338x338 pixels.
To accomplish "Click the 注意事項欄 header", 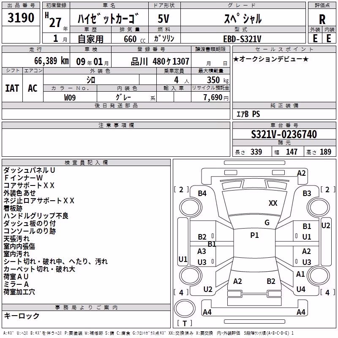I will tap(116, 125).
